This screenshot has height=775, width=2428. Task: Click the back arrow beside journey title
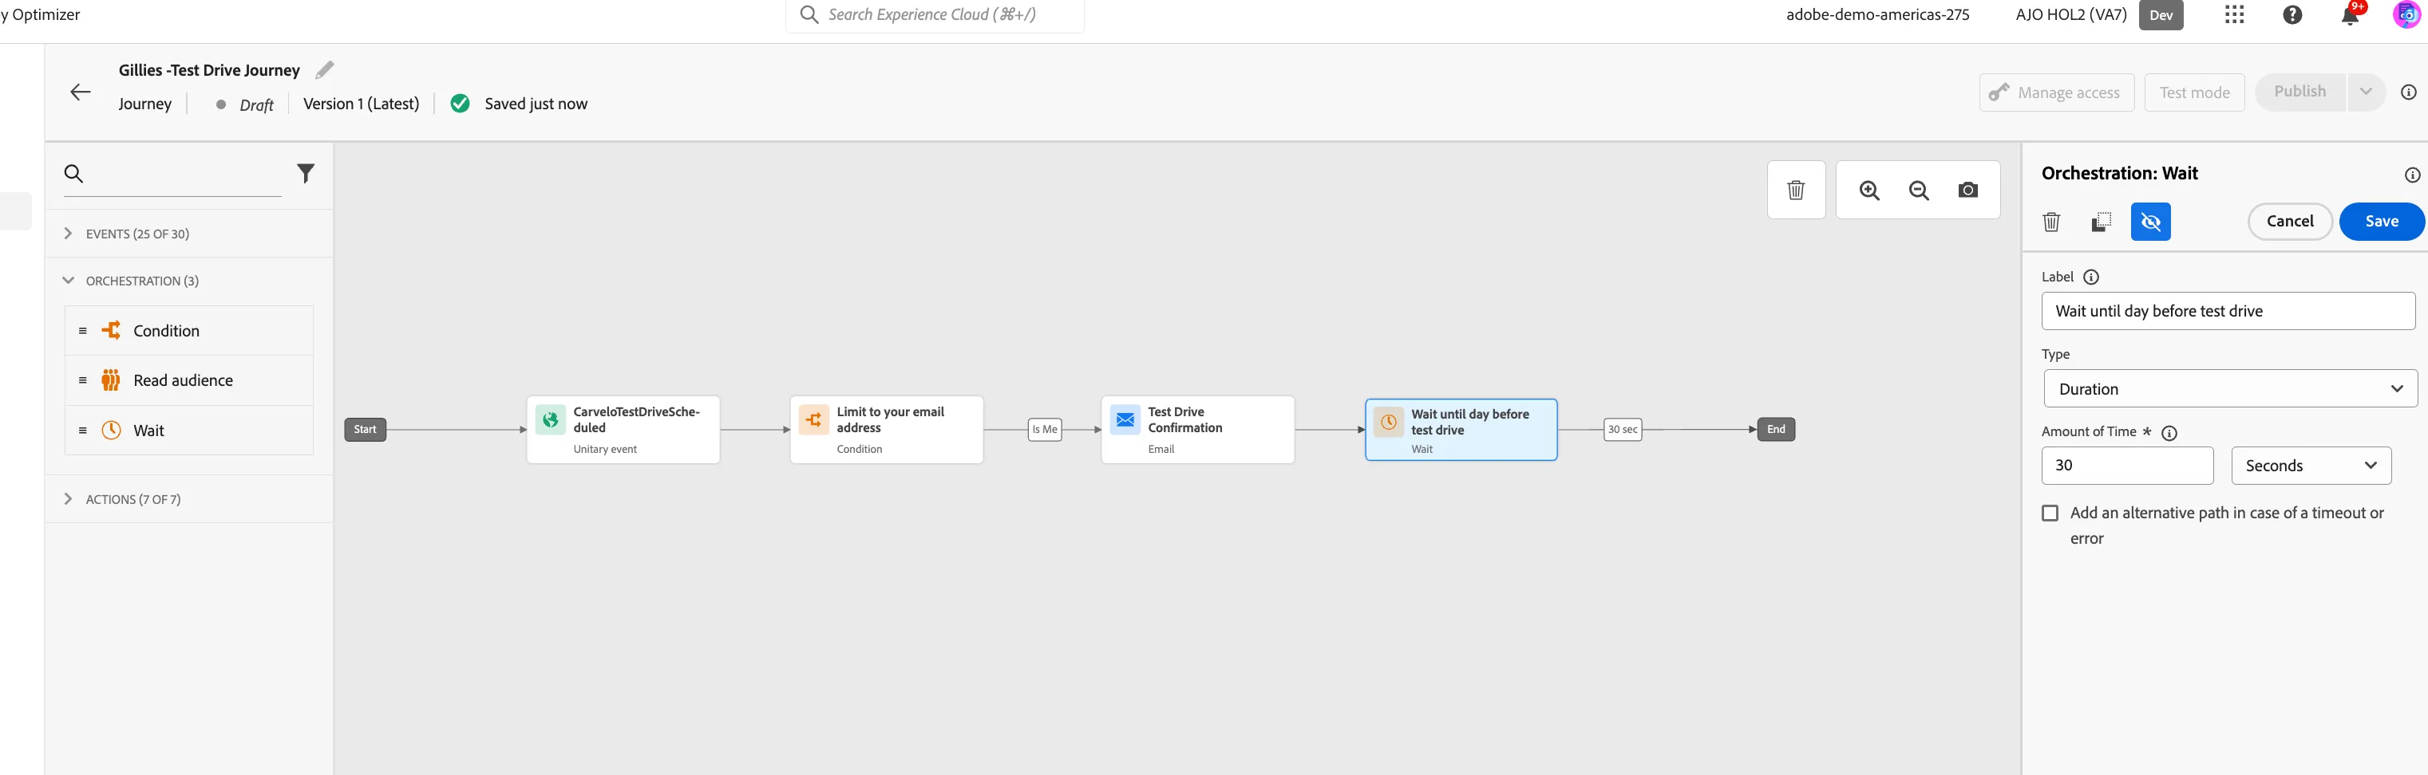[x=81, y=92]
